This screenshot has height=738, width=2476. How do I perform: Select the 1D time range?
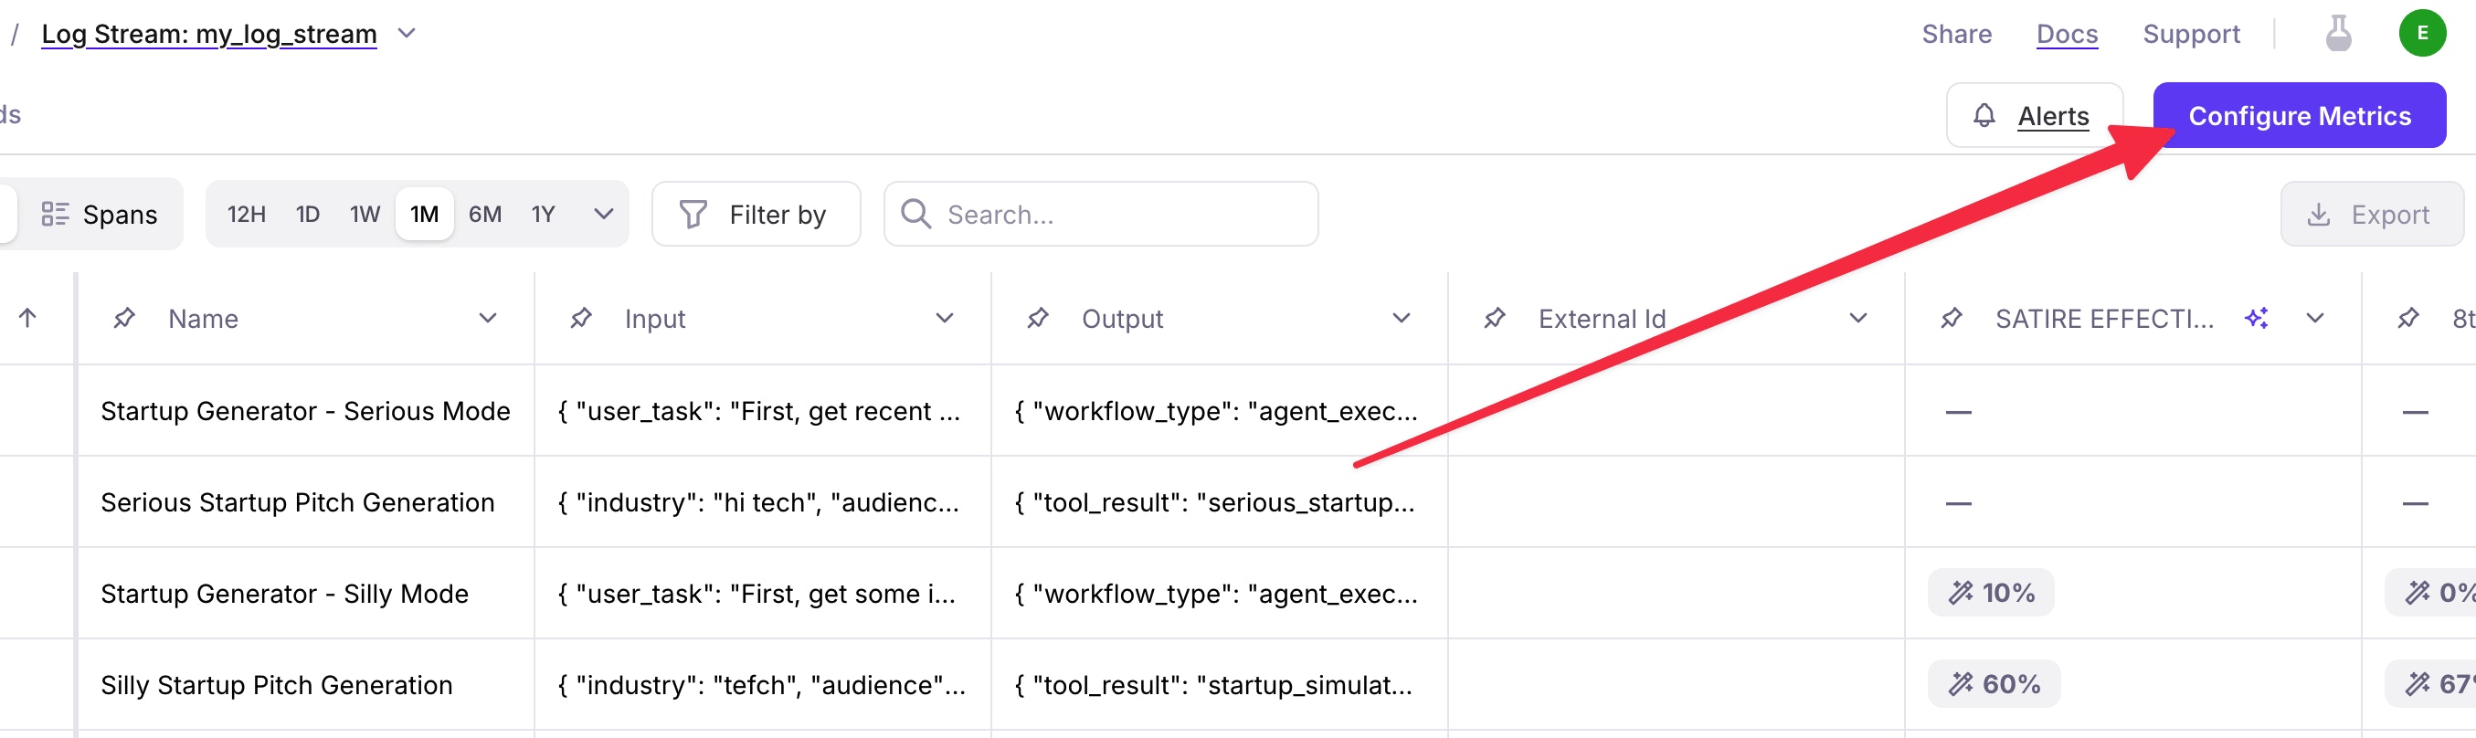(308, 215)
